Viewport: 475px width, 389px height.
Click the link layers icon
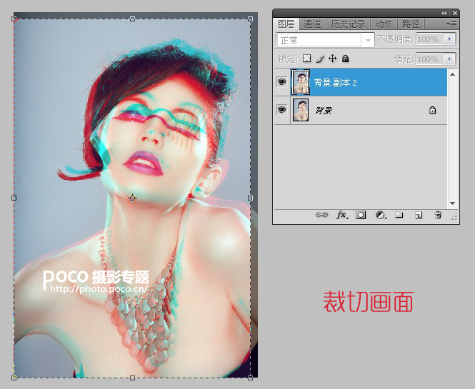point(321,215)
